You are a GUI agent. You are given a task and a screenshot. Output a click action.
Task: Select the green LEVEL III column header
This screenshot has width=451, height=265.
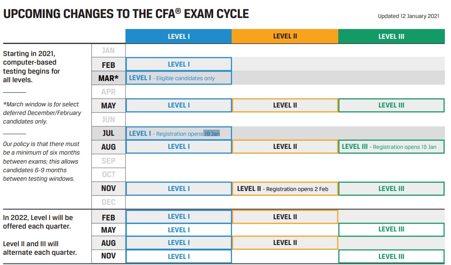(x=391, y=36)
